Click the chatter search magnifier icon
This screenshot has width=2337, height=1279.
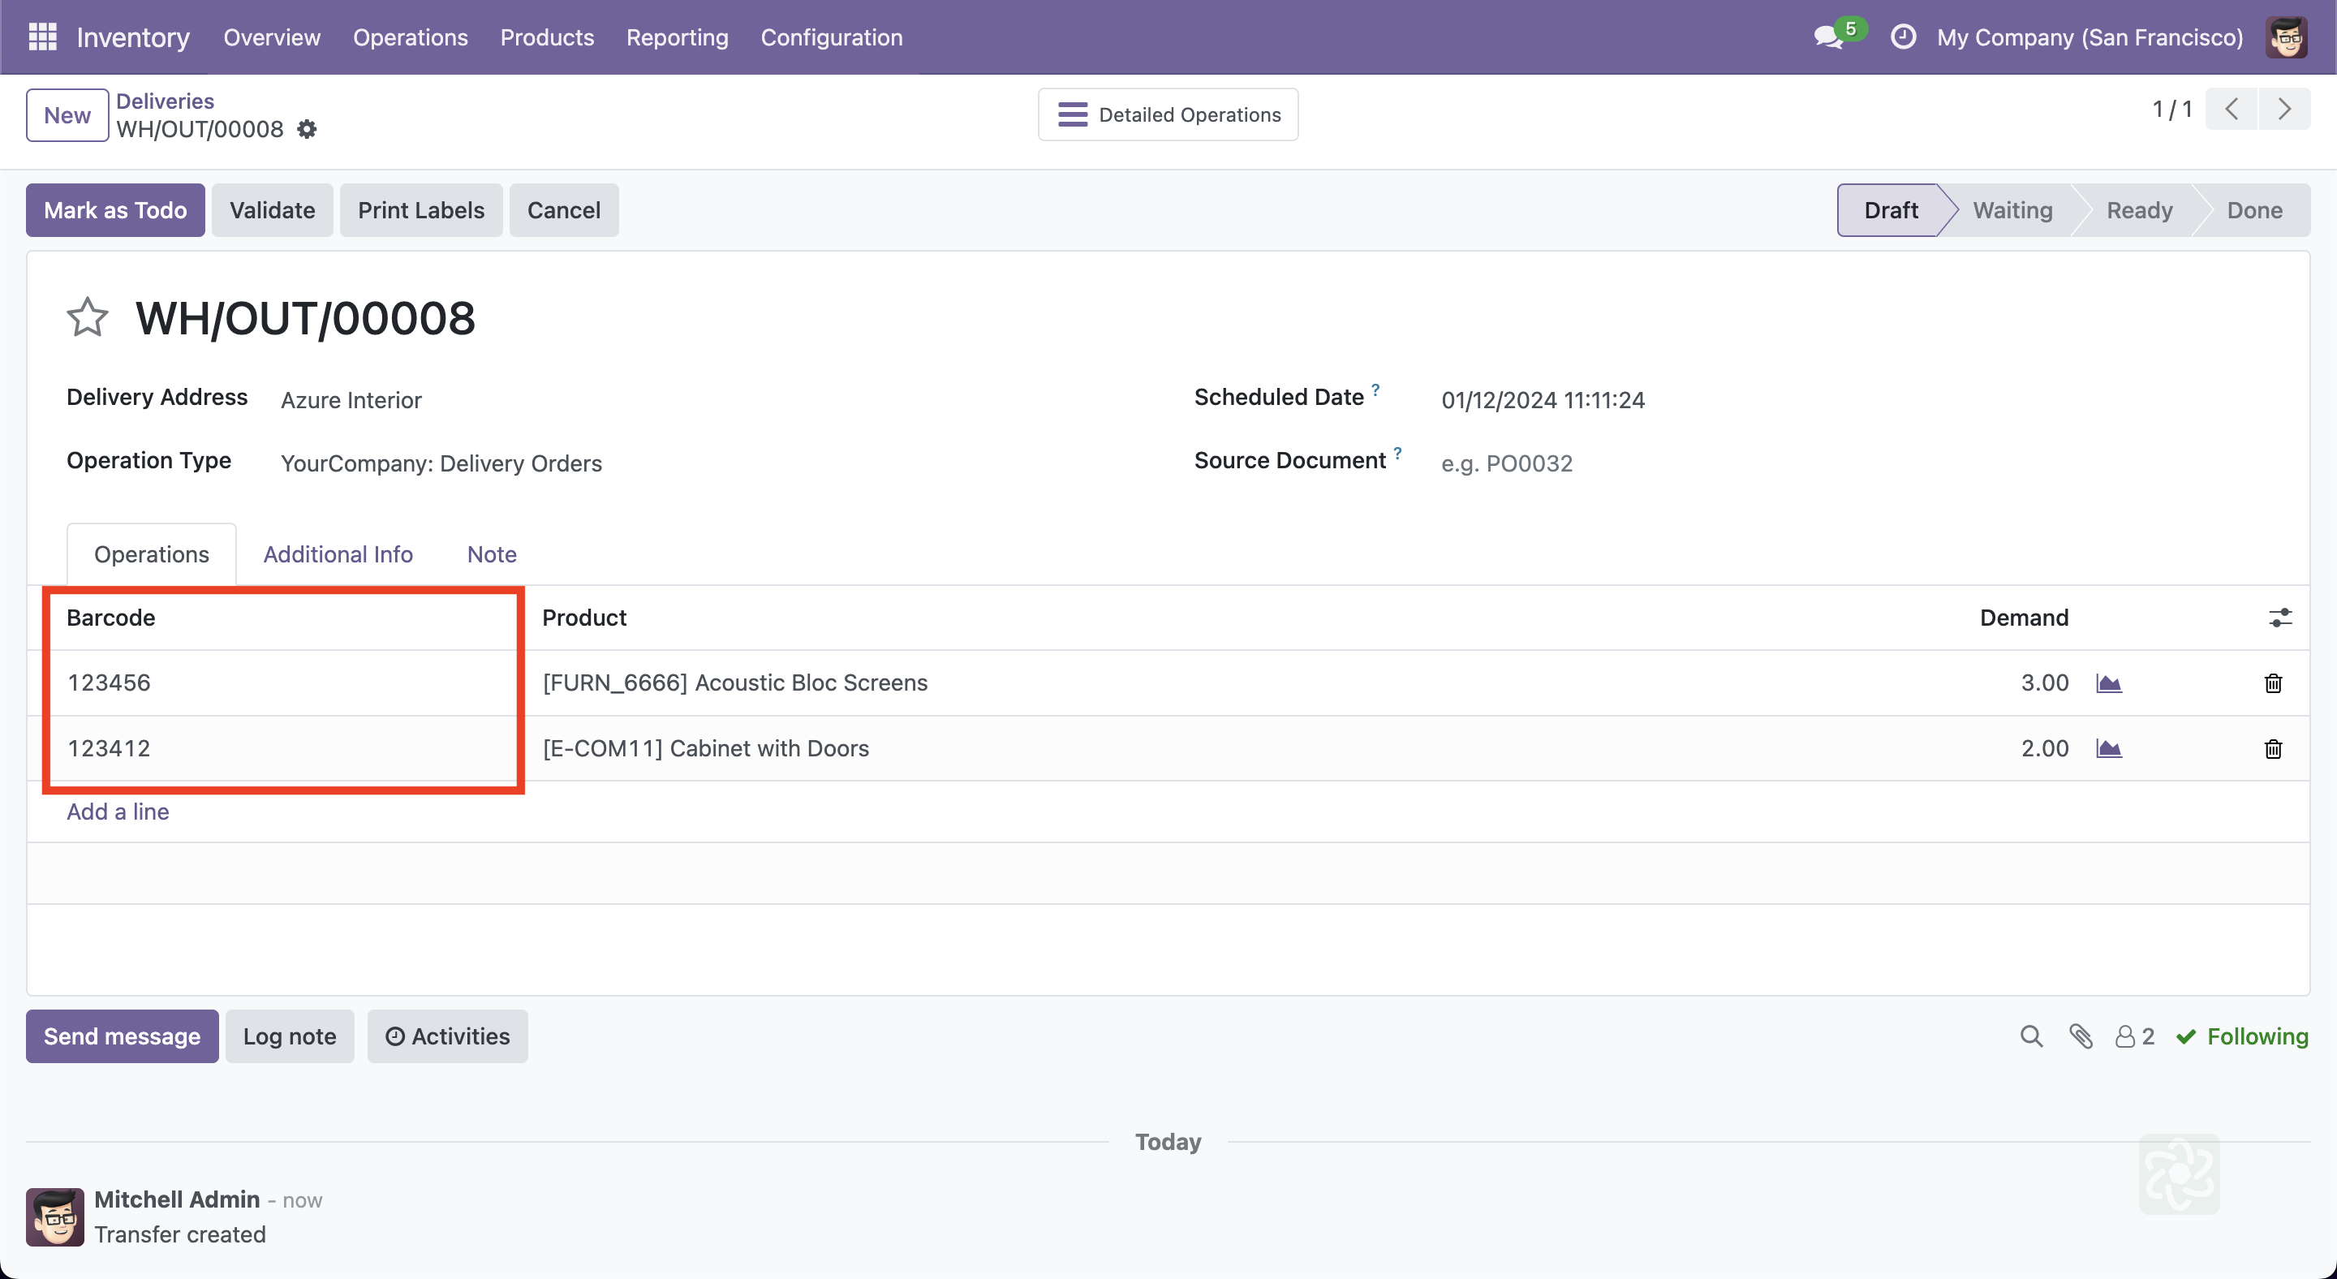[2031, 1036]
